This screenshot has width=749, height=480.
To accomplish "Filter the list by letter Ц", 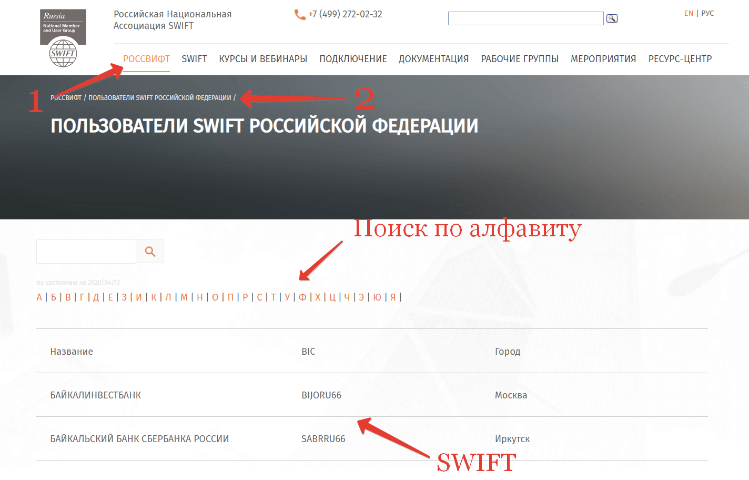I will (332, 297).
